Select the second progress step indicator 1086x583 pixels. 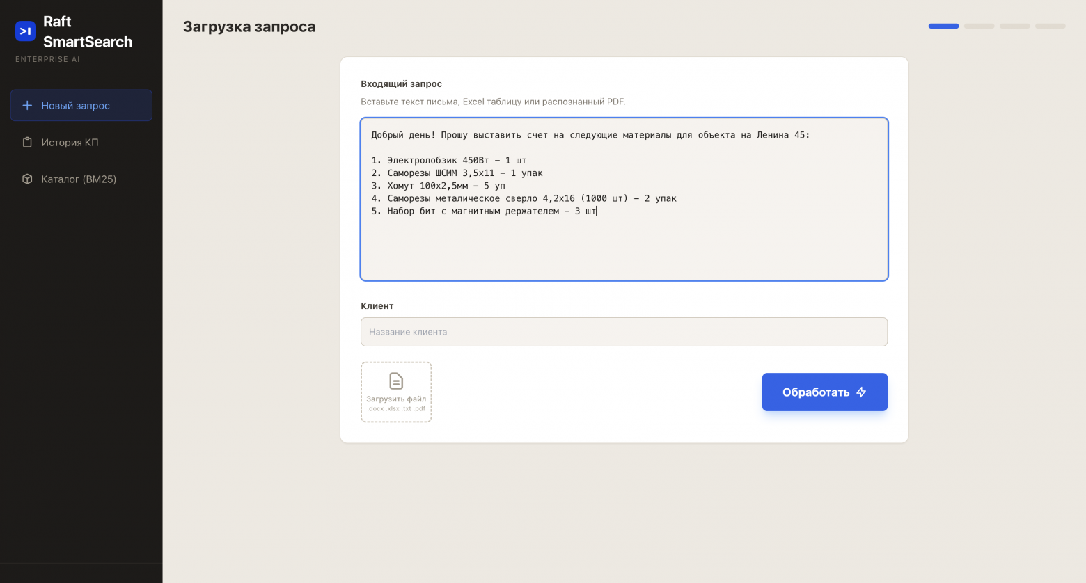(x=979, y=26)
